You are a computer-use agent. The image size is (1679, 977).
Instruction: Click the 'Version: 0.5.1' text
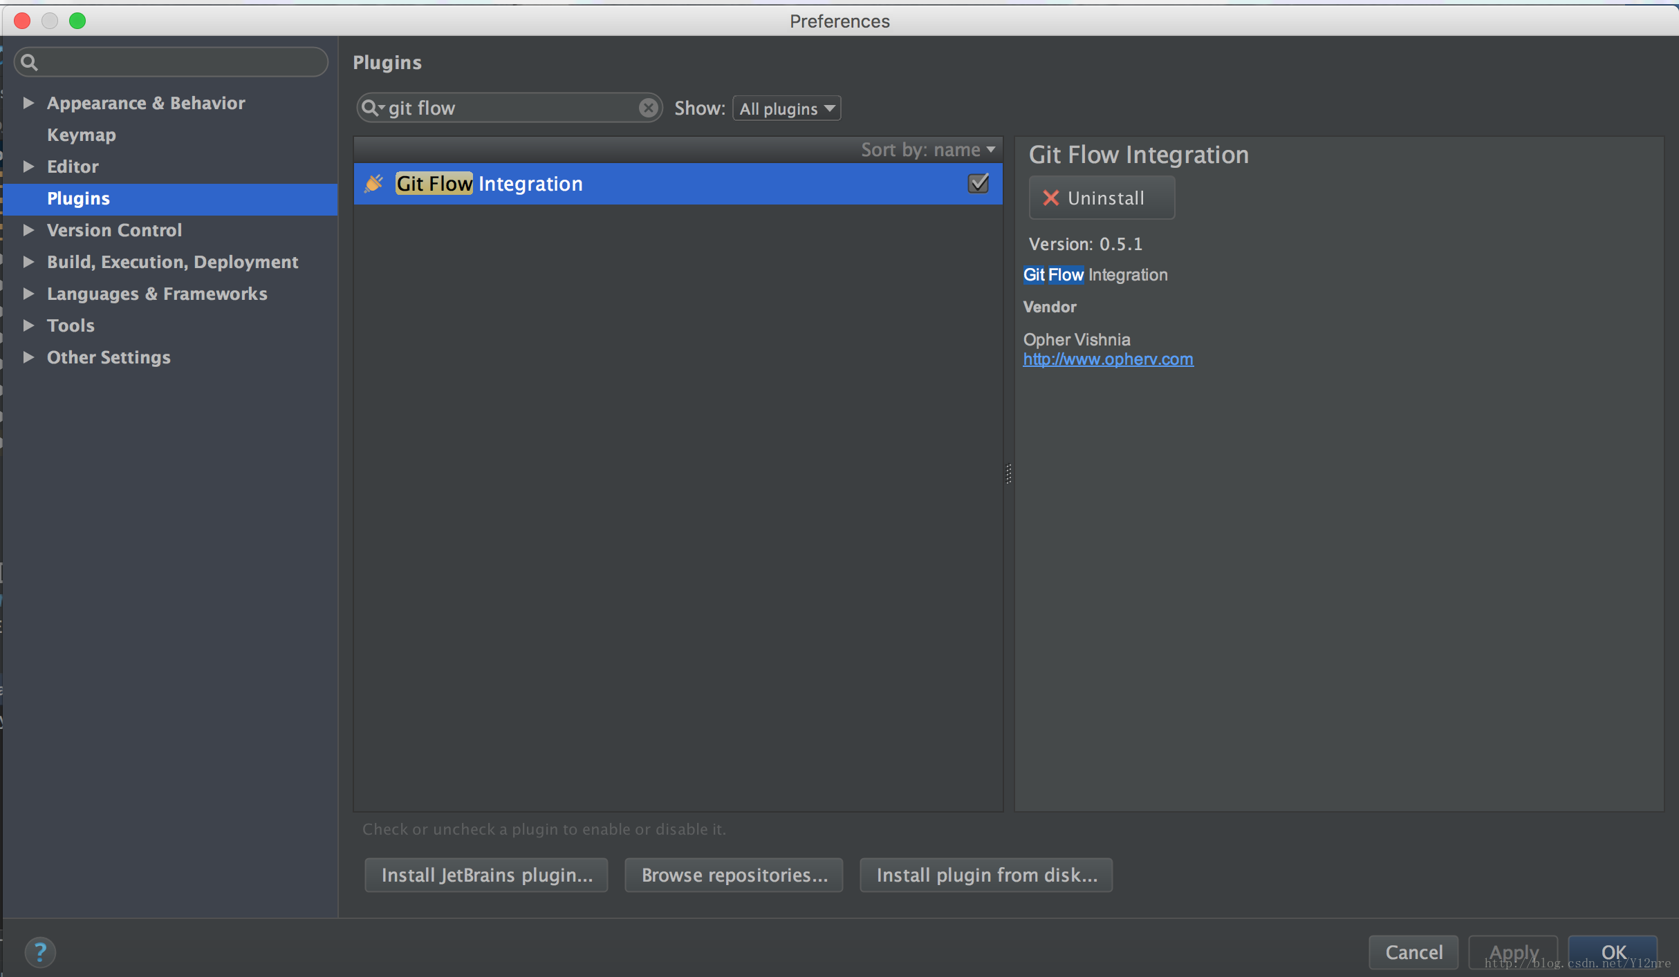pyautogui.click(x=1085, y=244)
